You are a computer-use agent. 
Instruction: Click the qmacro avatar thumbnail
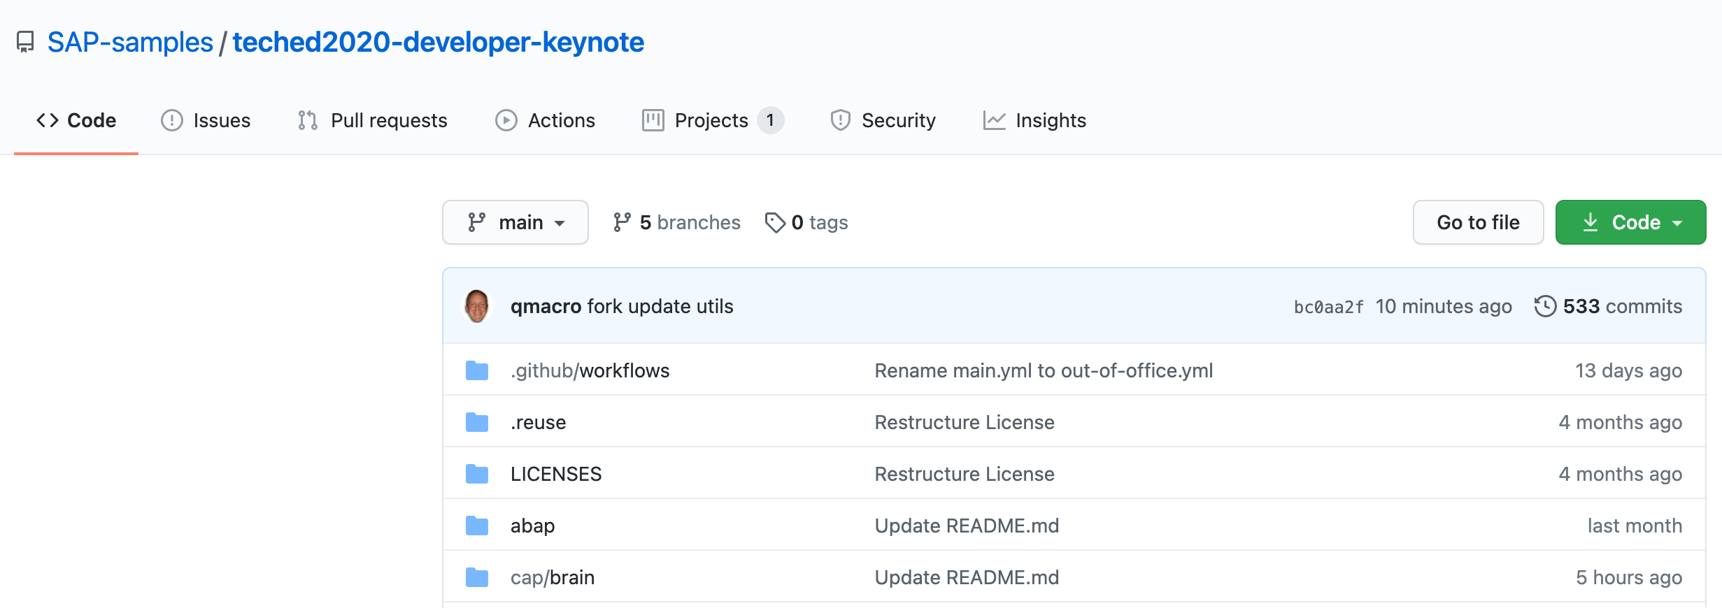point(477,306)
